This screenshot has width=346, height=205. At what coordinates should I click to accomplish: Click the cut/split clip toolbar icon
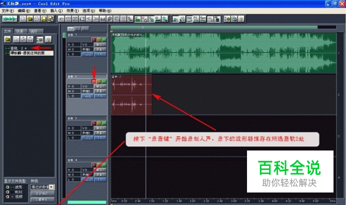pos(88,19)
